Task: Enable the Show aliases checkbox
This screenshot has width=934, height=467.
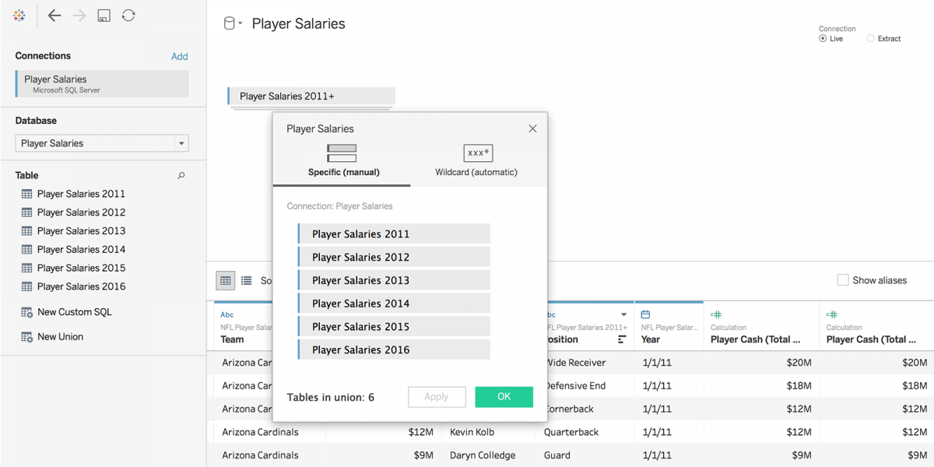Action: click(x=842, y=280)
